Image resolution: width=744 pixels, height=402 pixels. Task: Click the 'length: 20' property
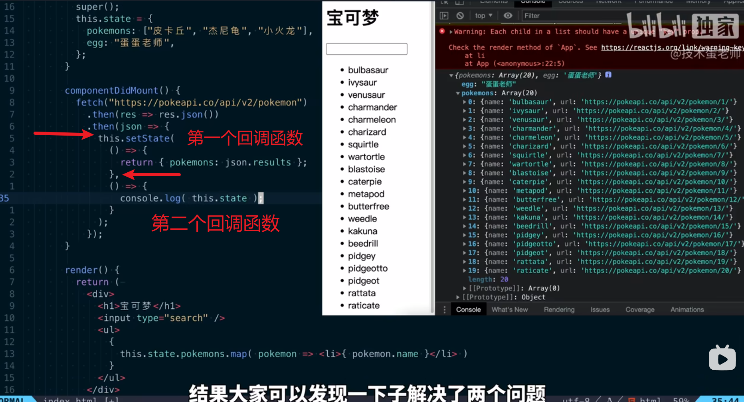[488, 279]
